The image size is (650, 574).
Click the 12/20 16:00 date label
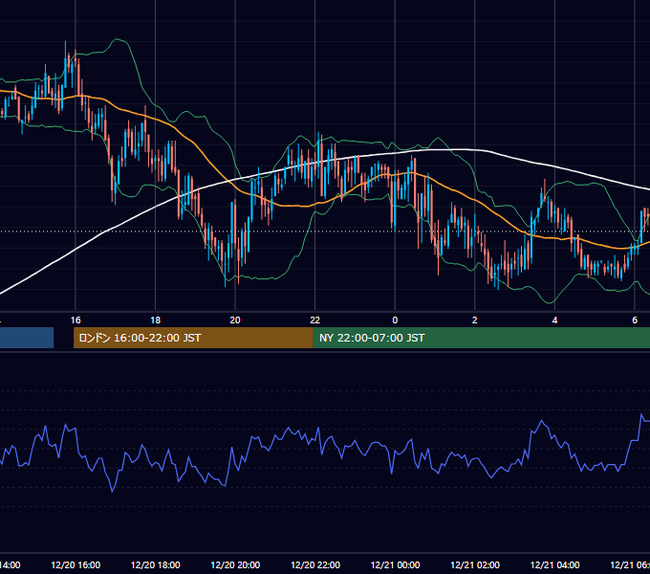76,564
